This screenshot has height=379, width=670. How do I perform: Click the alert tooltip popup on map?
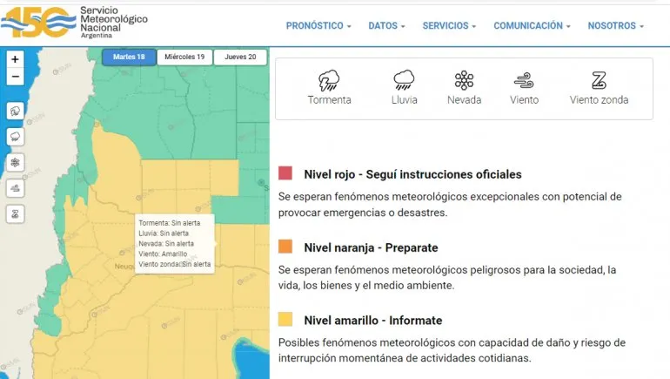(x=174, y=243)
